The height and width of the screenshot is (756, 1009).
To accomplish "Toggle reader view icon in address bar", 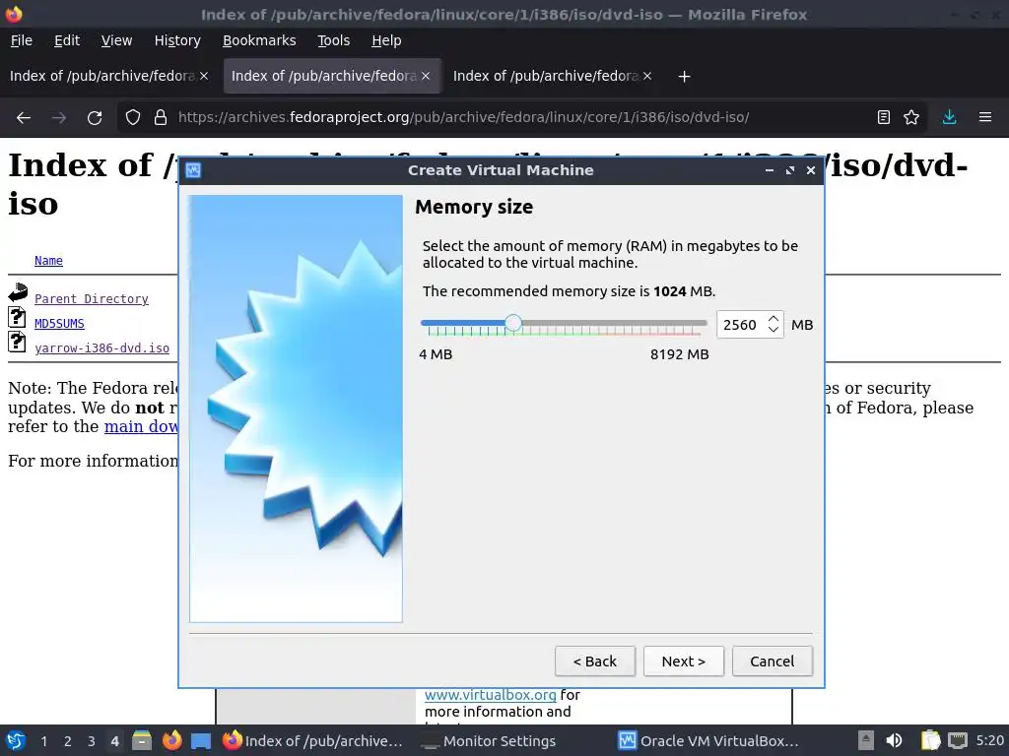I will point(884,117).
